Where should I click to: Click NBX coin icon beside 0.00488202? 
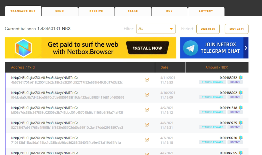[241, 92]
